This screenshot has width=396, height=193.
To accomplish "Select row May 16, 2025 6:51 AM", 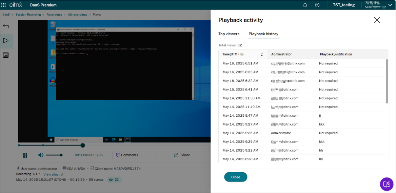I will pos(302,63).
